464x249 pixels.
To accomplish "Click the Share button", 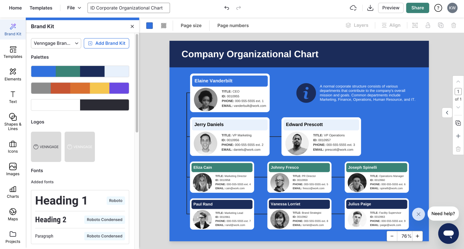I will [417, 8].
